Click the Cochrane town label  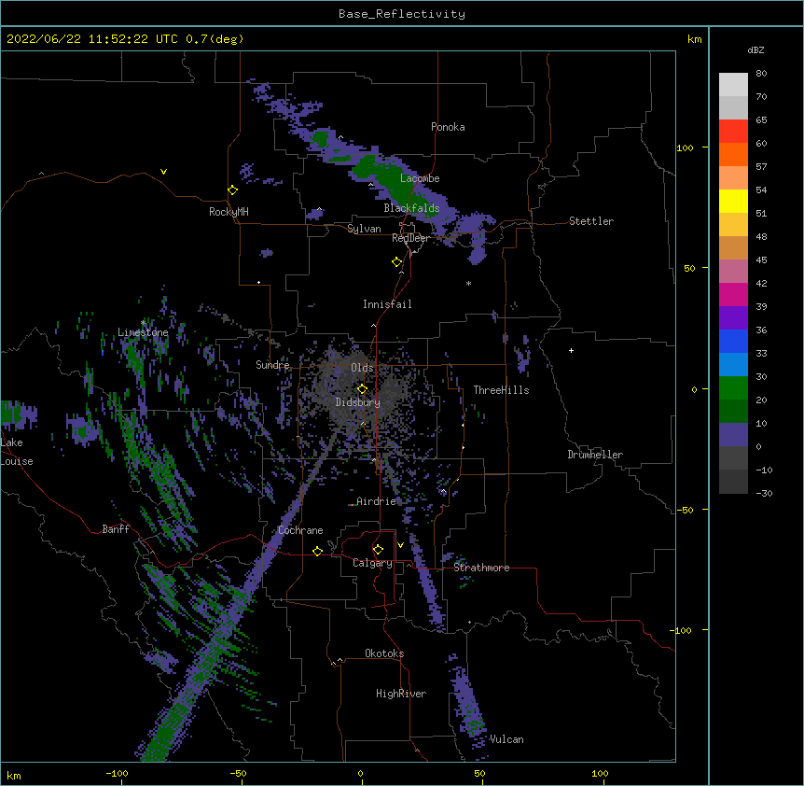point(300,530)
